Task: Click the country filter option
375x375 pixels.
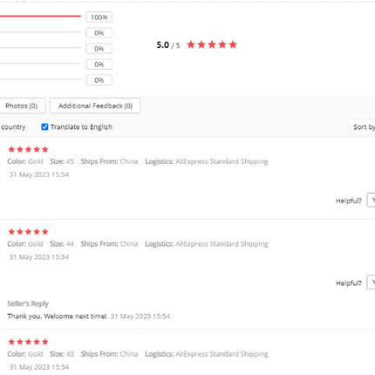Action: tap(13, 127)
